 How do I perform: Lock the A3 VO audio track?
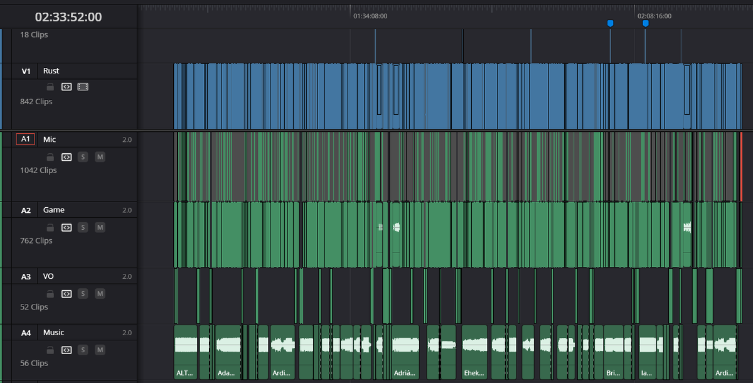pos(50,293)
